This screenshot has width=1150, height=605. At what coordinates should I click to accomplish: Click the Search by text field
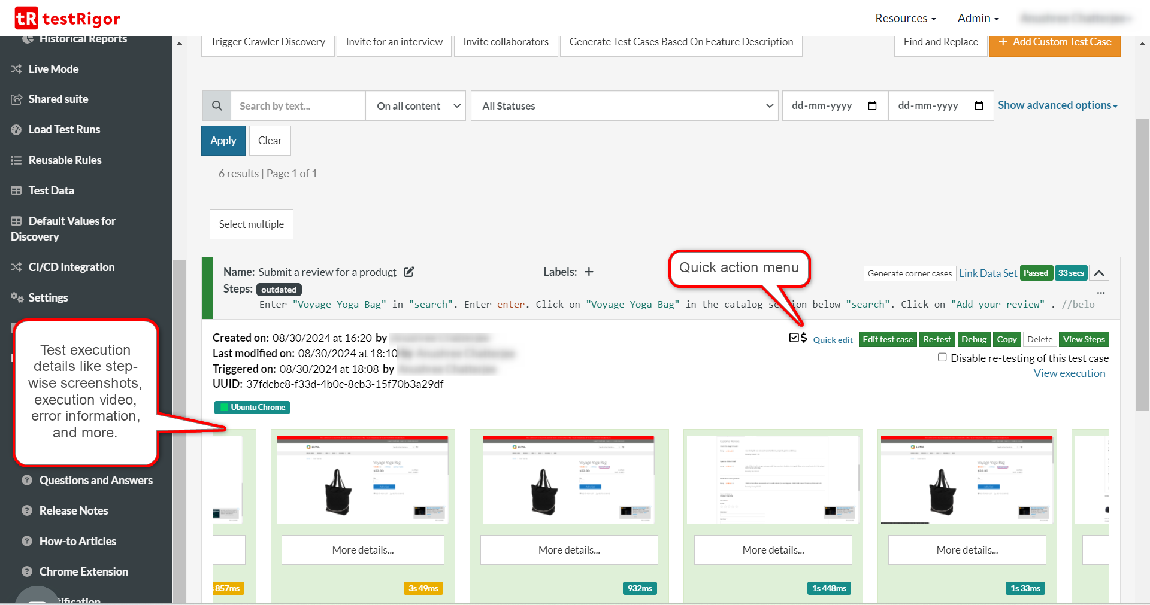pos(298,106)
